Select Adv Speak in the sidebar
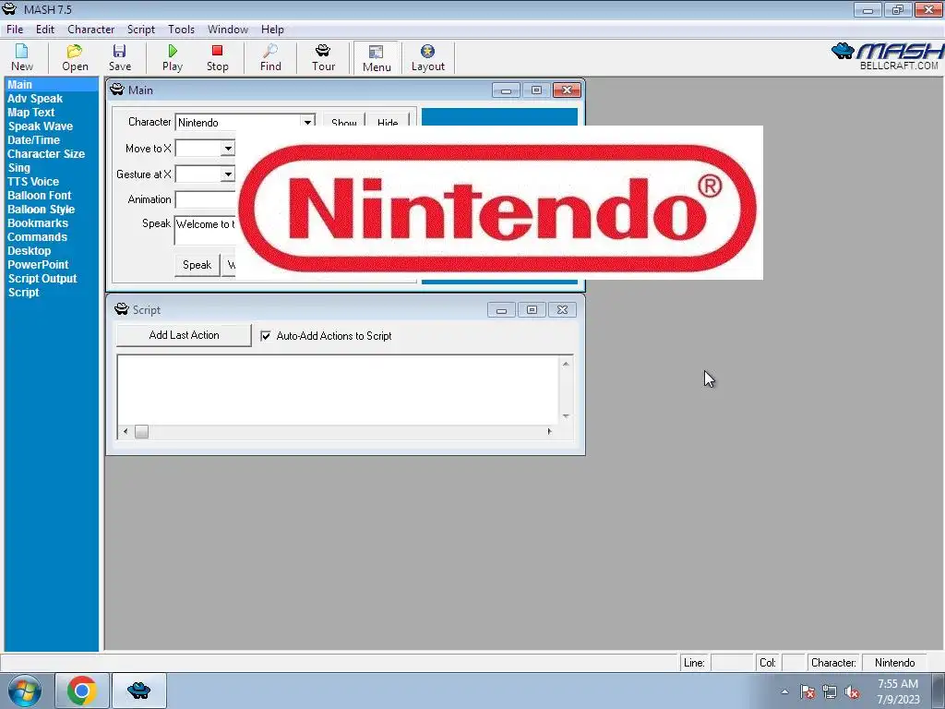 click(x=35, y=98)
